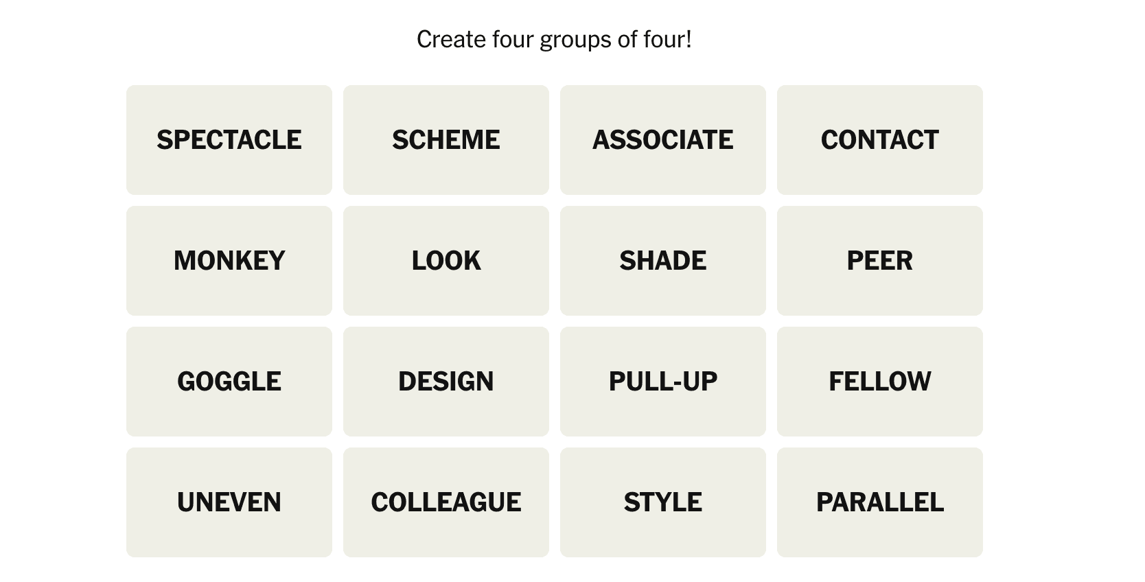Choose the PULL-UP word tile
The height and width of the screenshot is (582, 1145).
pyautogui.click(x=663, y=382)
